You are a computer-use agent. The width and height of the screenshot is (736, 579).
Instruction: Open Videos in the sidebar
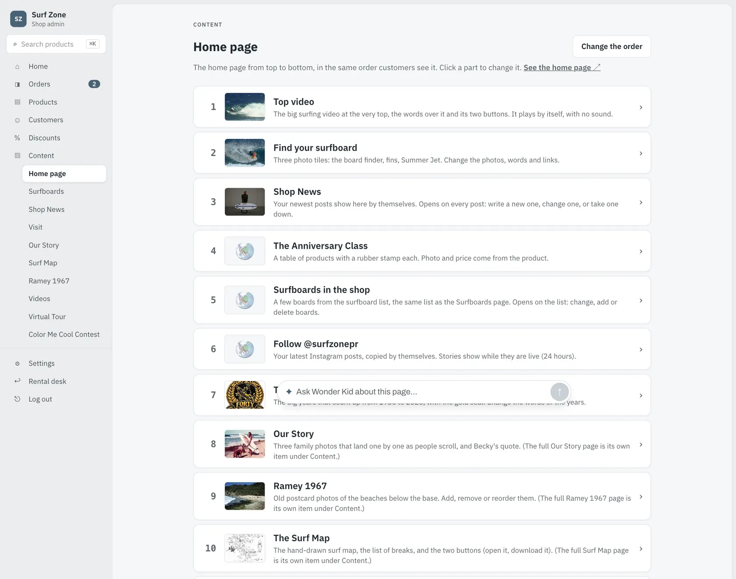(x=64, y=299)
